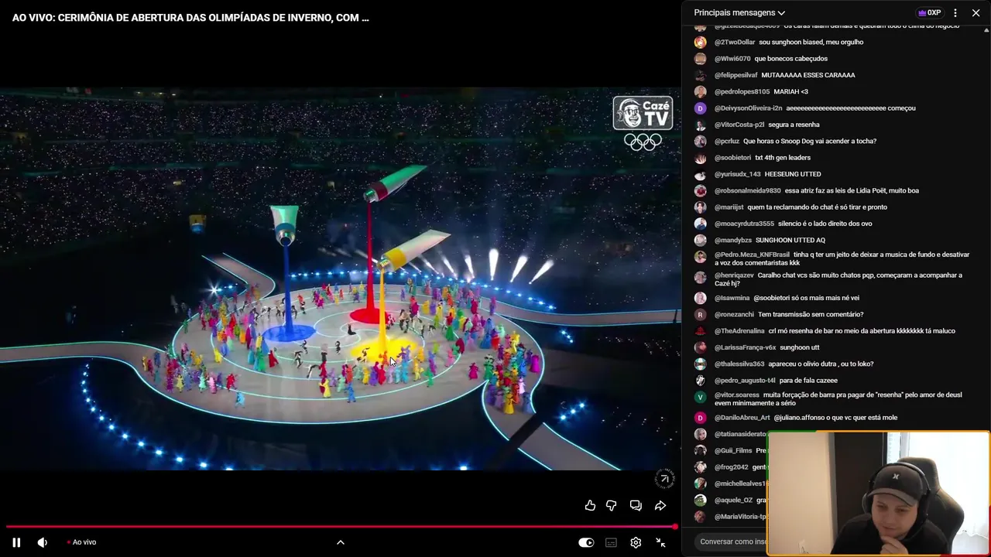The height and width of the screenshot is (557, 991).
Task: Exit full screen mode
Action: coord(660,542)
